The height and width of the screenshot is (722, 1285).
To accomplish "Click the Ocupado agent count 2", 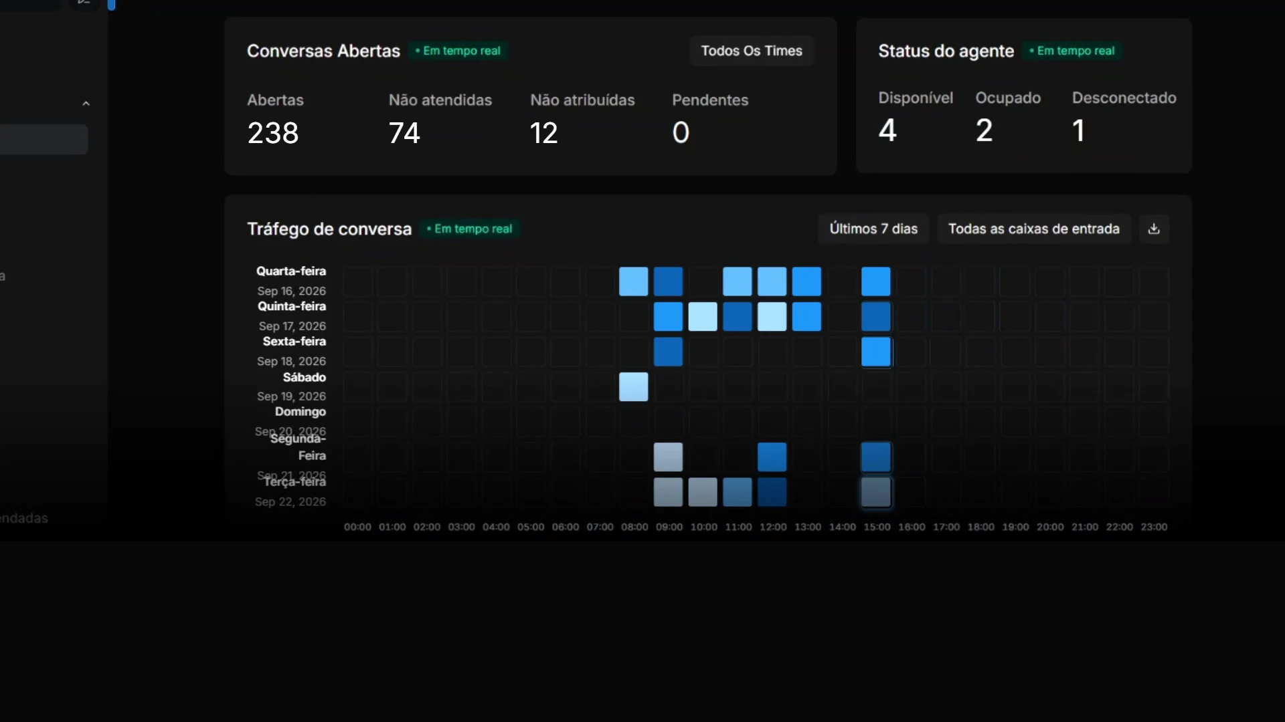I will tap(984, 130).
